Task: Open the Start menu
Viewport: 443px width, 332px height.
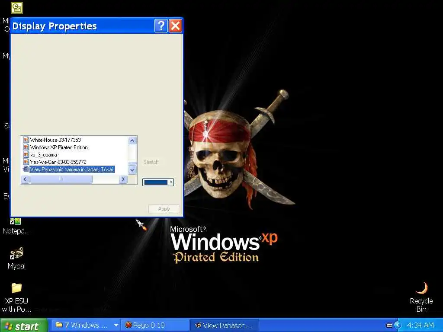Action: pyautogui.click(x=24, y=326)
